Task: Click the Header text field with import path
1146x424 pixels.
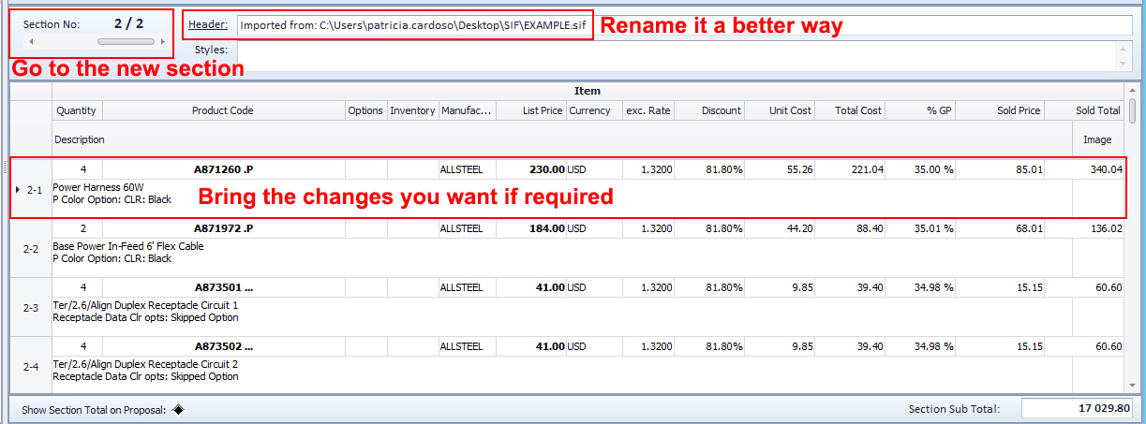Action: [x=412, y=25]
